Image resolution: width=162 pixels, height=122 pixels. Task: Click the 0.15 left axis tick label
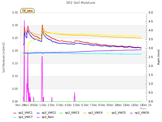pos(15,64)
